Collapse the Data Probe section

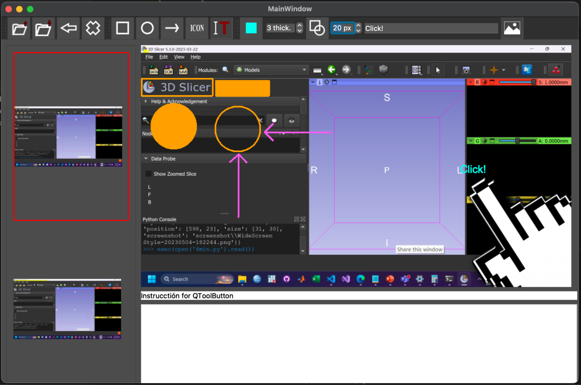pyautogui.click(x=146, y=159)
